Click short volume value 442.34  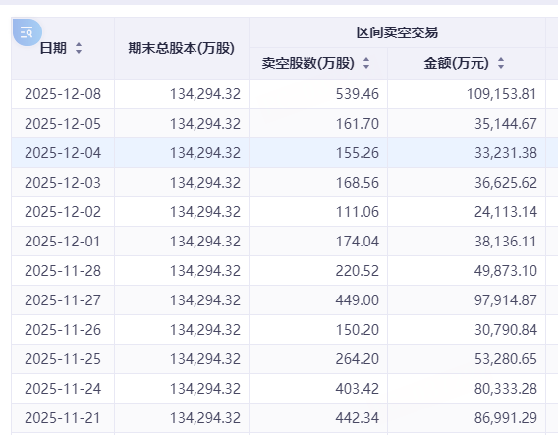(x=358, y=418)
